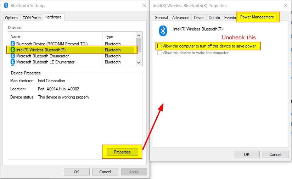The height and width of the screenshot is (179, 292).
Task: Click Apply in Bluetooth Settings
Action: pos(134,172)
